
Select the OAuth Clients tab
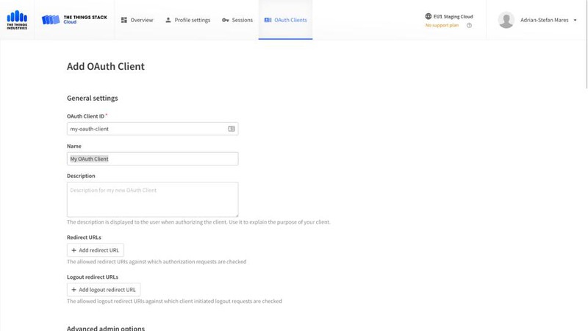285,21
